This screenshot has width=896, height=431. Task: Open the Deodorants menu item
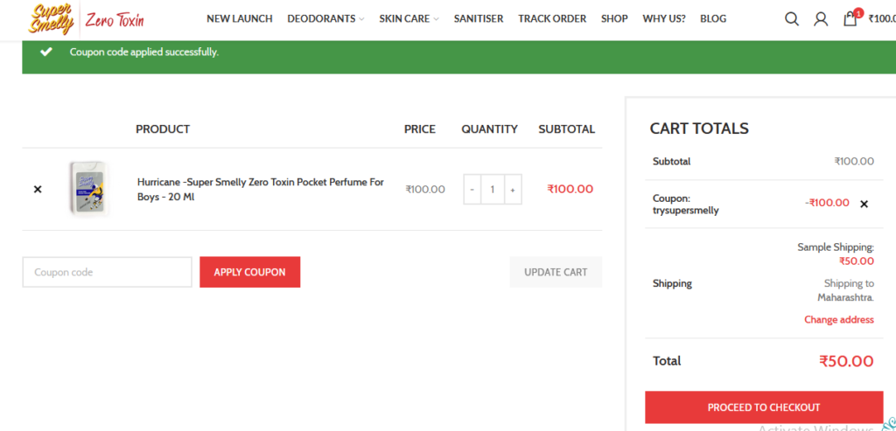[321, 19]
